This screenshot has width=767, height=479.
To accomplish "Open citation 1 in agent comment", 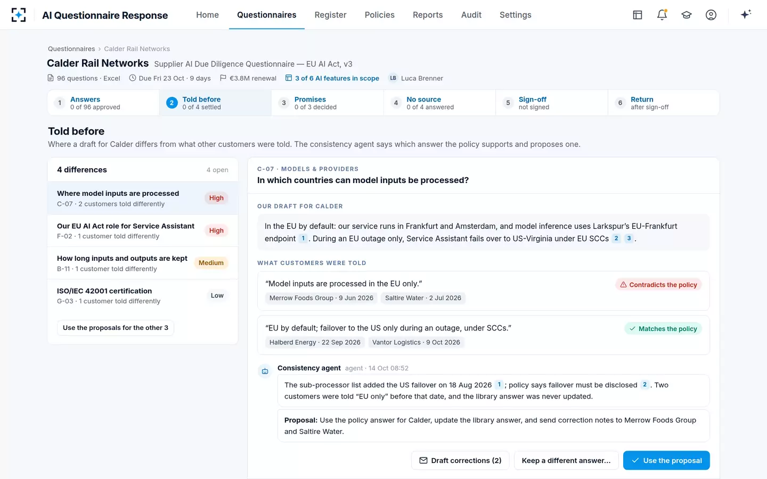I will click(x=499, y=385).
